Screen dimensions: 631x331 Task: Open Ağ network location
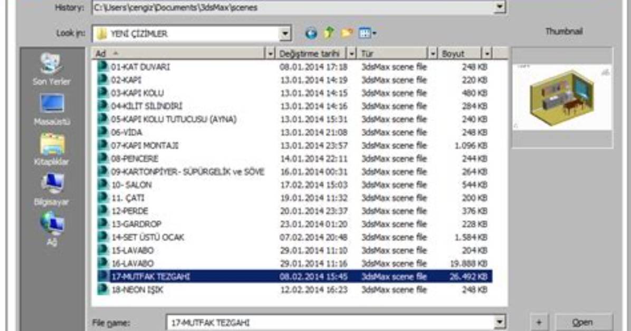click(52, 229)
